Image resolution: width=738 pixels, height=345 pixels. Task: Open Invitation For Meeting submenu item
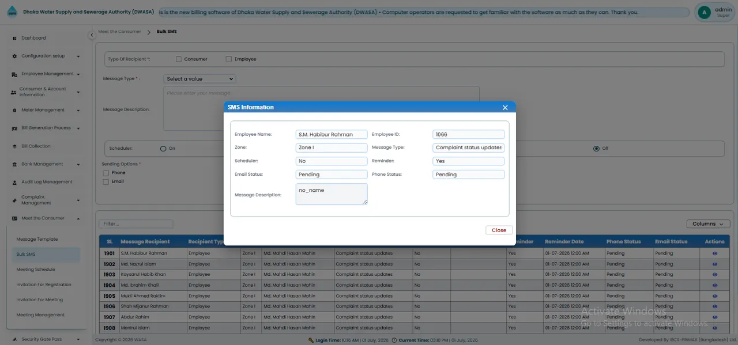point(40,300)
